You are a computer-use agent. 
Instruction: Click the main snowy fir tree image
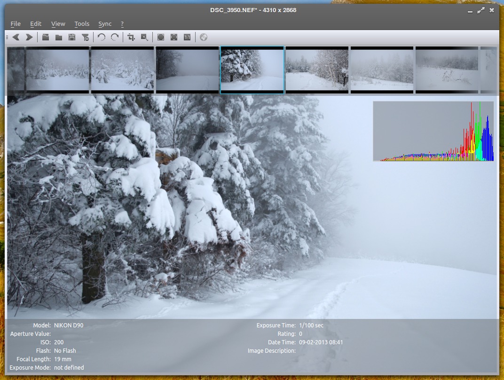pyautogui.click(x=252, y=207)
